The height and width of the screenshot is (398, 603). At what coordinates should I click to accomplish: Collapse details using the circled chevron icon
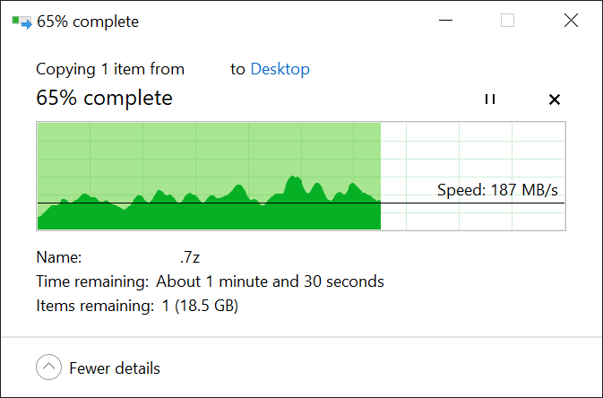(50, 368)
